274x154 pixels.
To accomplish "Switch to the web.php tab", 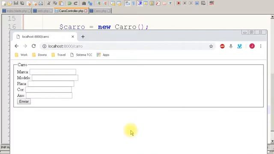I will (x=43, y=11).
